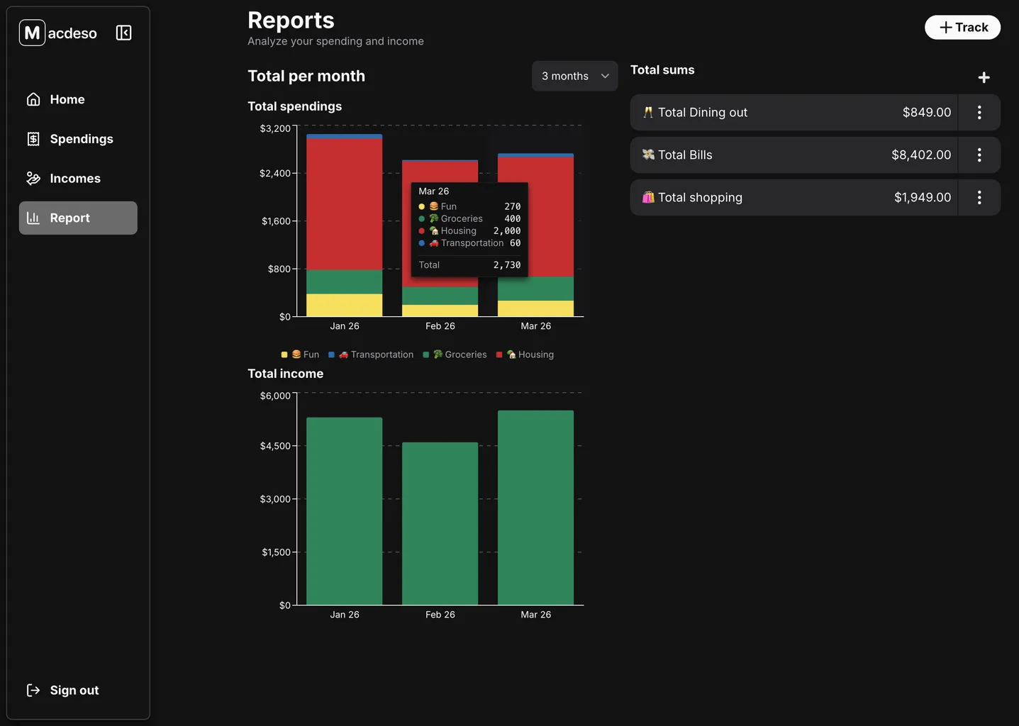Select the Home icon in the sidebar
The width and height of the screenshot is (1019, 726).
pos(33,99)
